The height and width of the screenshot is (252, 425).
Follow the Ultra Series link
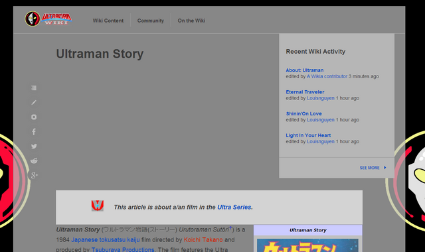(234, 207)
